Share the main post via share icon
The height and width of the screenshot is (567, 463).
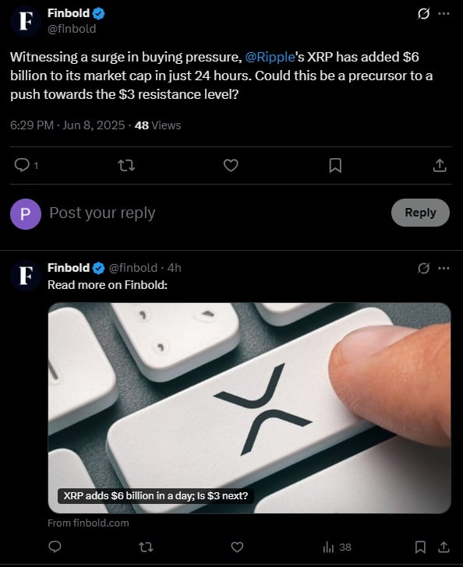point(440,166)
